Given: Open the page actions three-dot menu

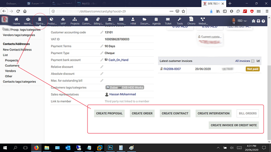Looking at the screenshot, I should (171, 11).
